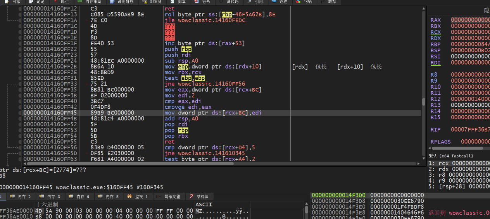This screenshot has width=490, height=219.
Task: Click the info line 'wowclassic.exe:$160FF45 #160F345'
Action: pos(110,187)
